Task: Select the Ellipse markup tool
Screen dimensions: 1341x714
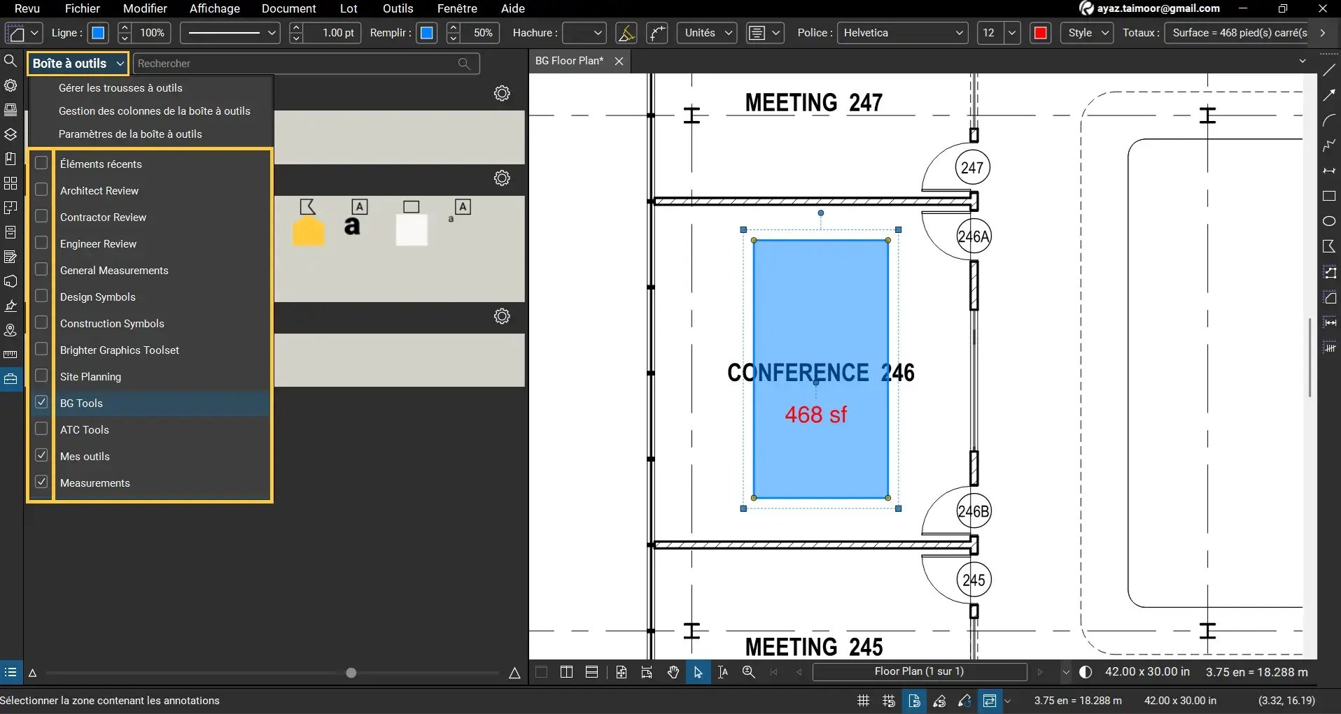Action: click(x=1329, y=221)
